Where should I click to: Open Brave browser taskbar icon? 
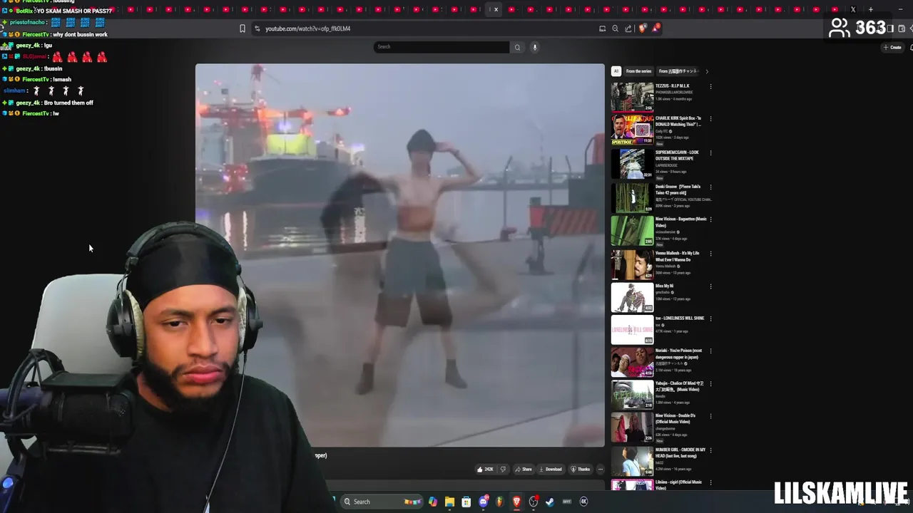tap(516, 502)
